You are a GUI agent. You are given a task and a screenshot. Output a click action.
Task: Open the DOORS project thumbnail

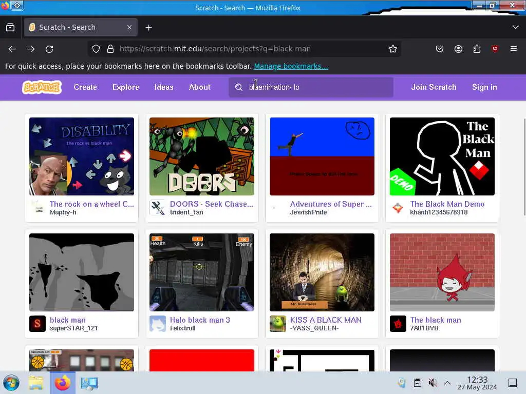click(201, 156)
